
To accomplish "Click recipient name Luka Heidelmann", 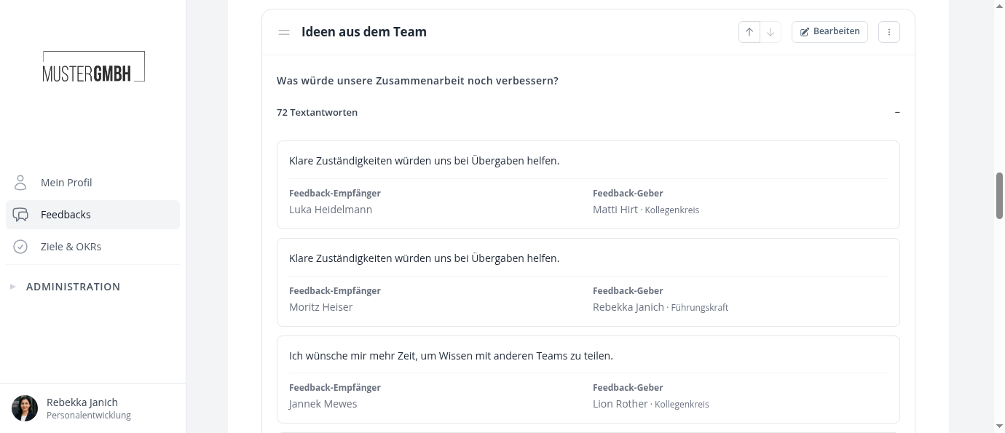I will [x=331, y=210].
